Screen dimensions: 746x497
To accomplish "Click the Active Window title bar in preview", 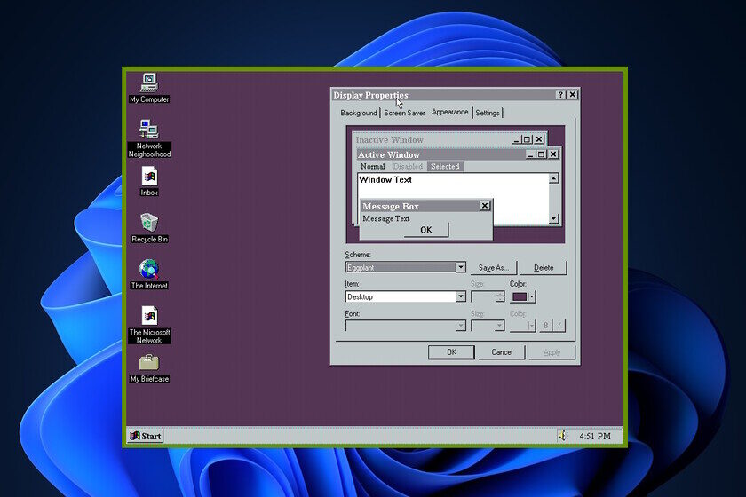I will pyautogui.click(x=442, y=154).
